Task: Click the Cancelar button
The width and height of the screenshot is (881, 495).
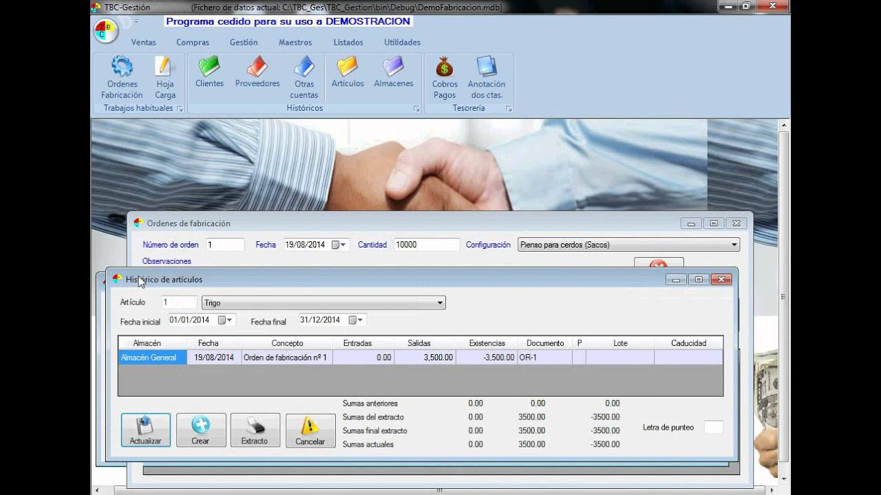Action: click(x=310, y=430)
